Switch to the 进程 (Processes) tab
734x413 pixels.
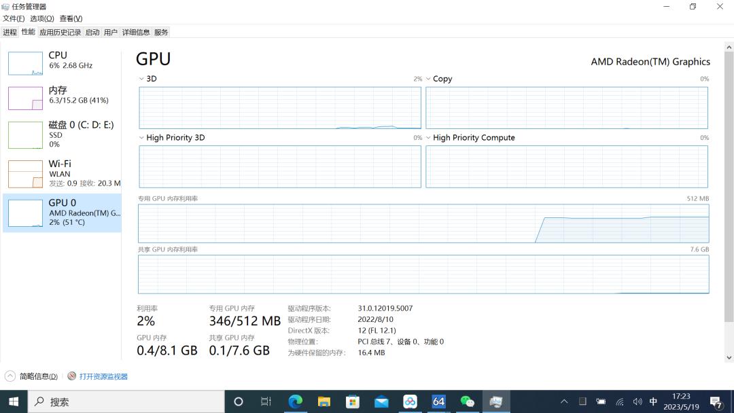[x=10, y=31]
